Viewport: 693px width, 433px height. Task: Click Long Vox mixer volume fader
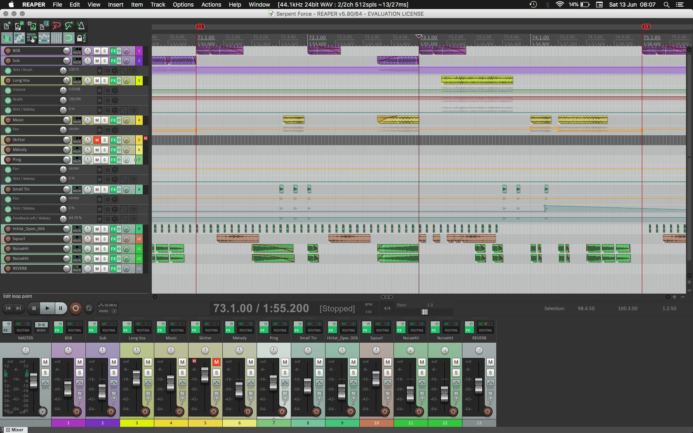[136, 378]
